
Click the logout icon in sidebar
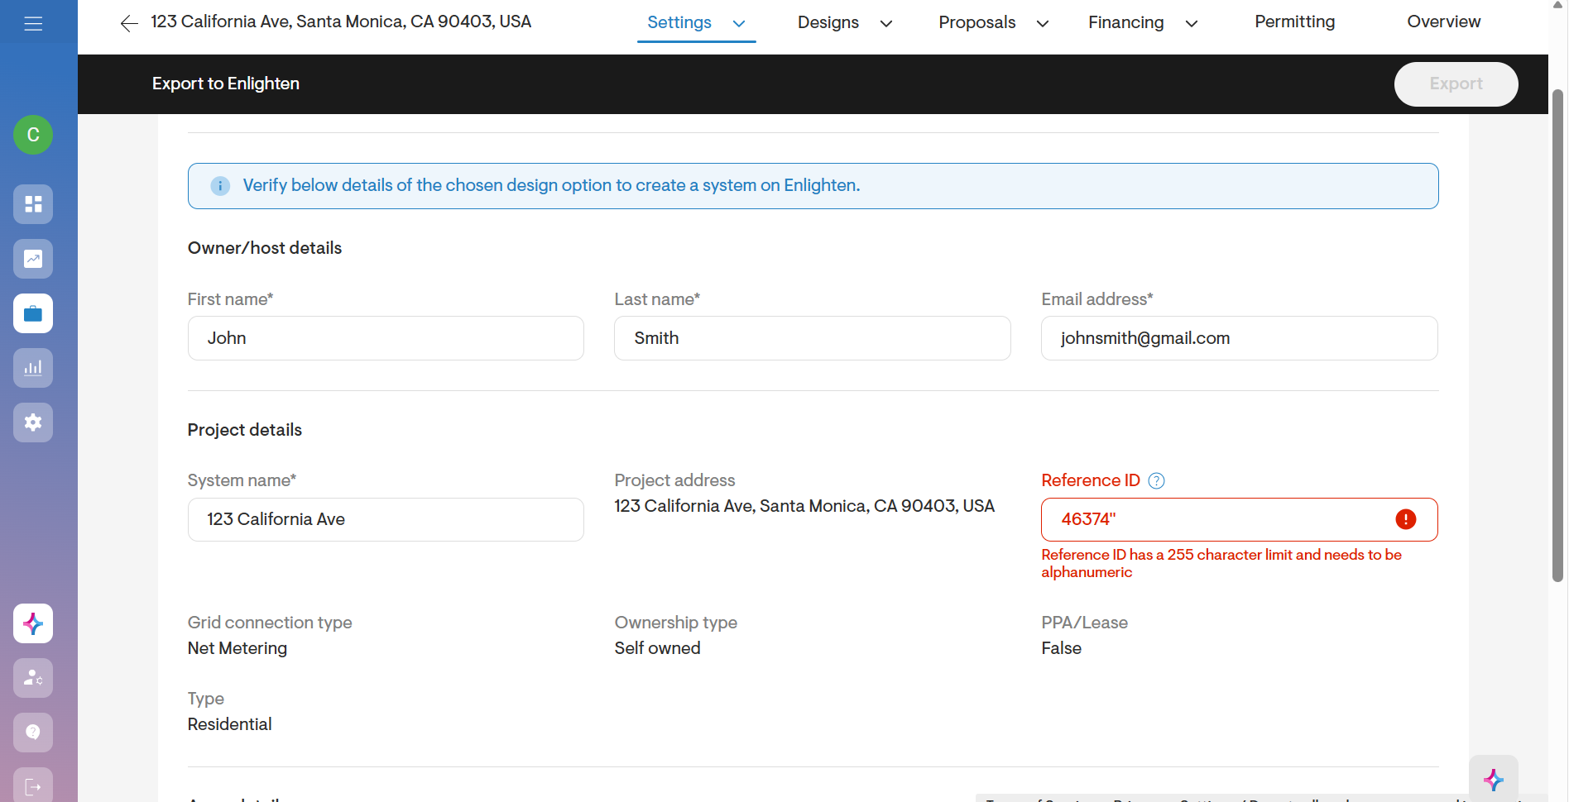[x=33, y=785]
